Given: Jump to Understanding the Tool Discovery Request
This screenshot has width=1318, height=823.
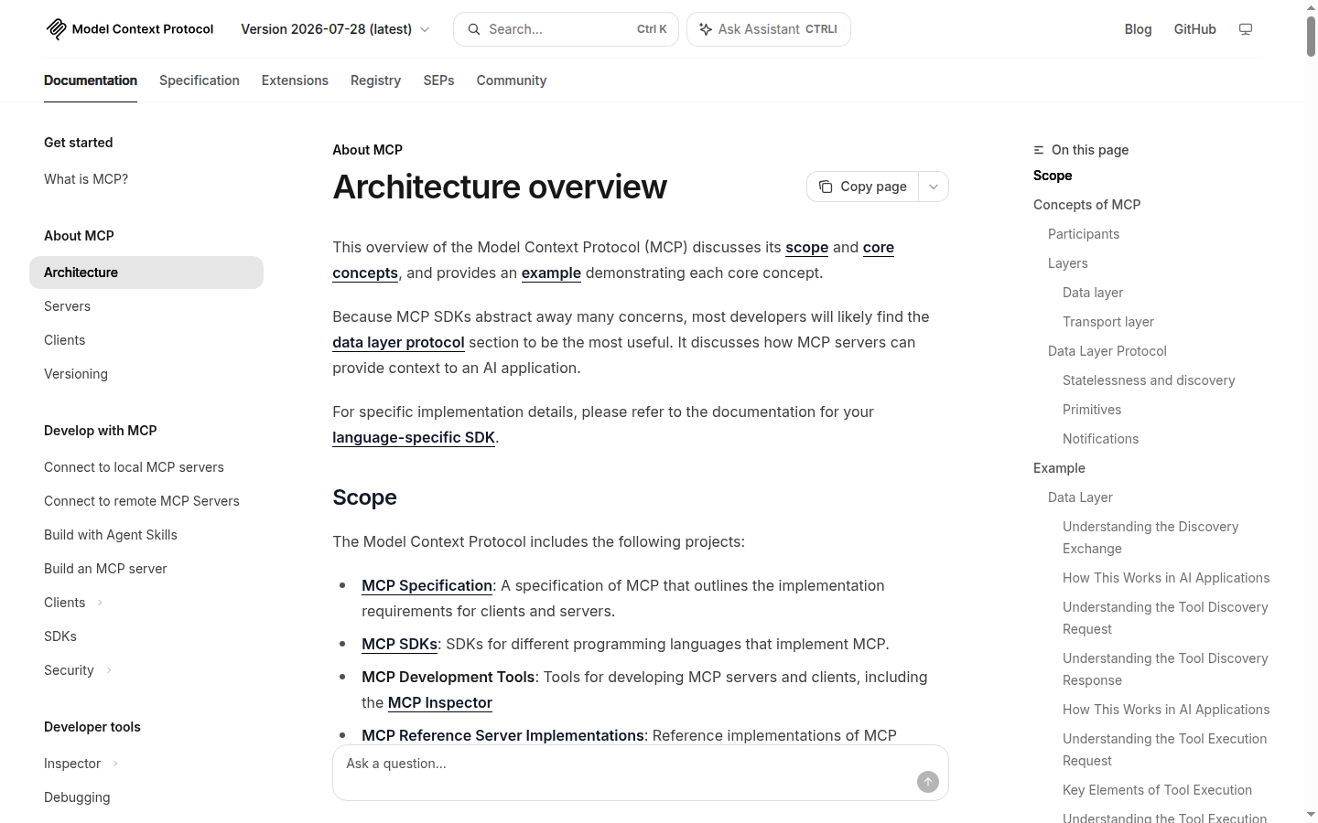Looking at the screenshot, I should [x=1165, y=618].
